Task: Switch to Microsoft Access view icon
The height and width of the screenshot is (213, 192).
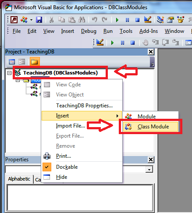Action: pos(14,20)
